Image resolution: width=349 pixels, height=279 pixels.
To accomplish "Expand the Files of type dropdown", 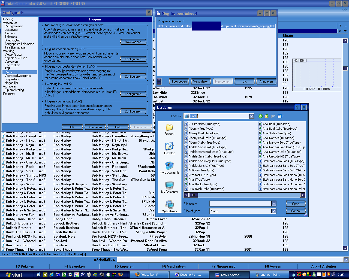I will tap(273, 211).
